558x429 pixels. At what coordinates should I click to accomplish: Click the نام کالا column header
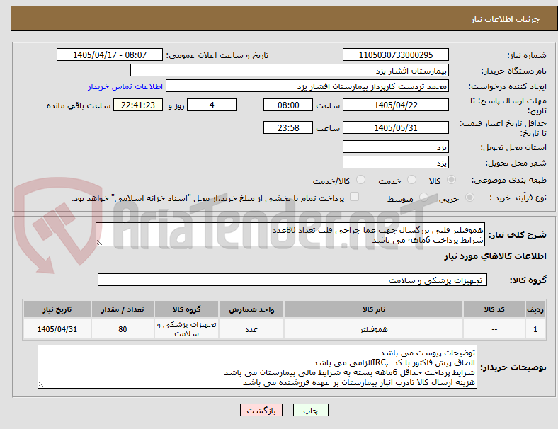(x=373, y=309)
